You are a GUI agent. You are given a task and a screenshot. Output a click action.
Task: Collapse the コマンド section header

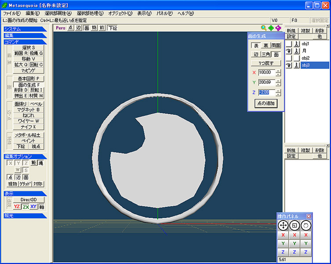click(x=25, y=42)
